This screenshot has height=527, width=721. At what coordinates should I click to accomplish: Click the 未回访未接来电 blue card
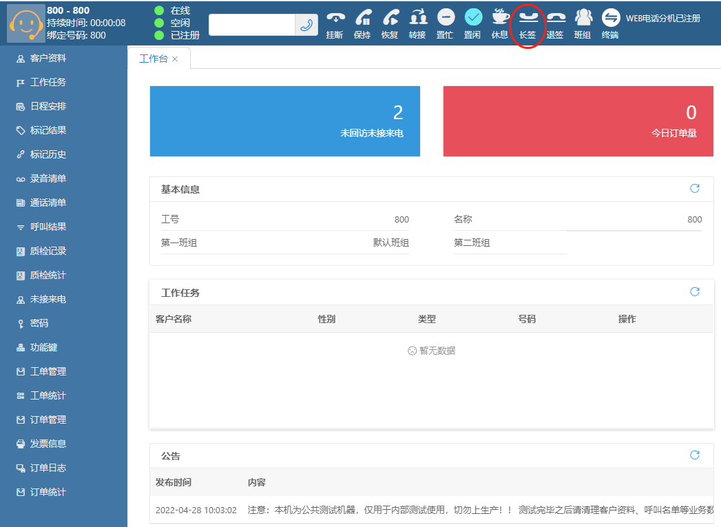(284, 121)
